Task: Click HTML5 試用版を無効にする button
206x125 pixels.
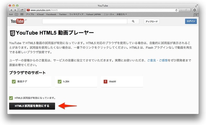Action: pyautogui.click(x=32, y=106)
